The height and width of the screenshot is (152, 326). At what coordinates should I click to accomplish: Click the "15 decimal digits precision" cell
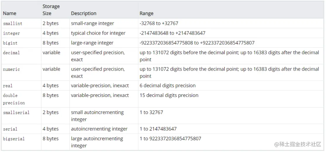click(169, 95)
